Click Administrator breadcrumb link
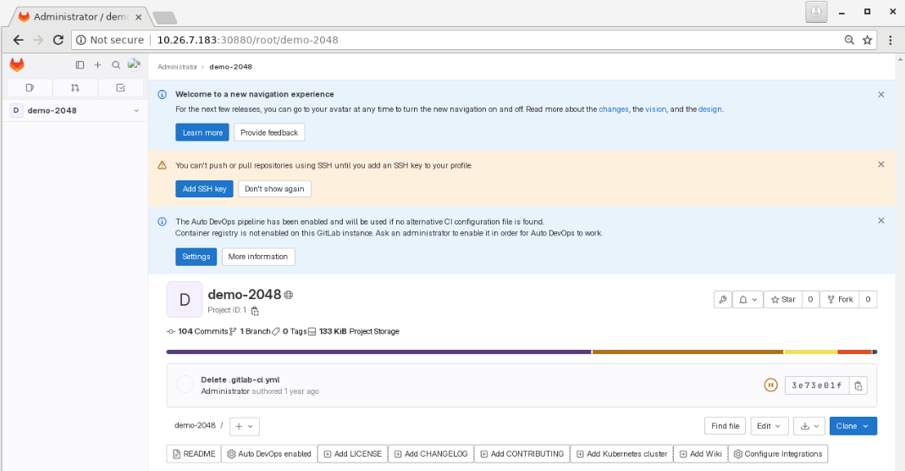This screenshot has width=905, height=471. (x=177, y=67)
